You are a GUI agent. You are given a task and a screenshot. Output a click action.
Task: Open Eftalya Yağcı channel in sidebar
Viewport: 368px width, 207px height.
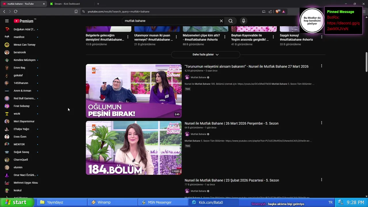click(x=22, y=129)
